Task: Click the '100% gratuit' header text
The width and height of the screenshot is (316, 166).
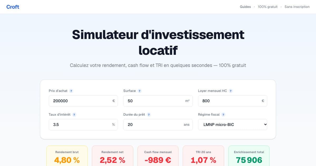Action: tap(268, 7)
